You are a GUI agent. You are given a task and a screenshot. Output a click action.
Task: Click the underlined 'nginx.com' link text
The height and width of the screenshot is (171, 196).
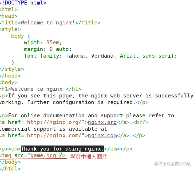pos(102,136)
